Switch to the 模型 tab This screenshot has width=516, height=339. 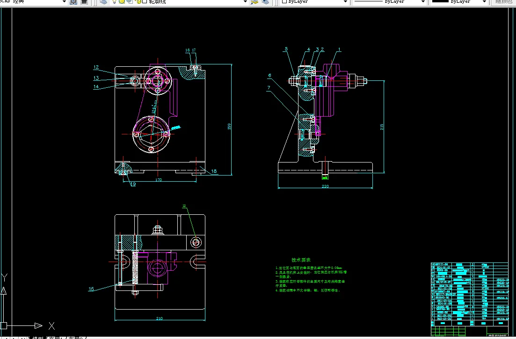coord(37,338)
